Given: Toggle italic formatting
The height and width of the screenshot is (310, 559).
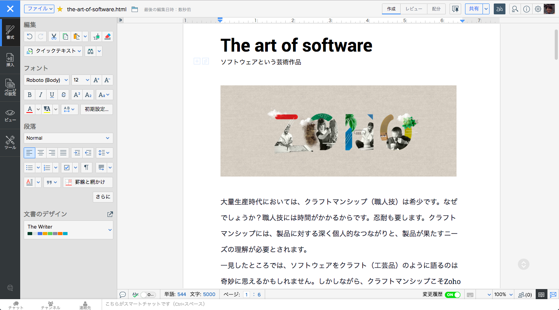Looking at the screenshot, I should 41,95.
